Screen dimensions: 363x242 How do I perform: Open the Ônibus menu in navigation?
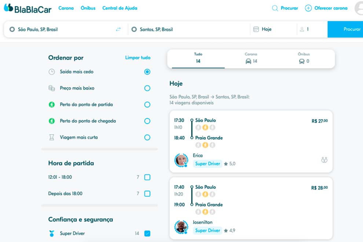88,8
